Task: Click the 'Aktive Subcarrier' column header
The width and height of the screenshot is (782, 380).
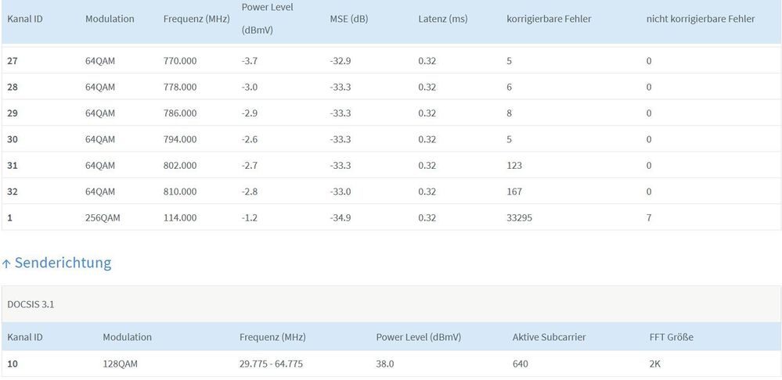Action: click(549, 337)
